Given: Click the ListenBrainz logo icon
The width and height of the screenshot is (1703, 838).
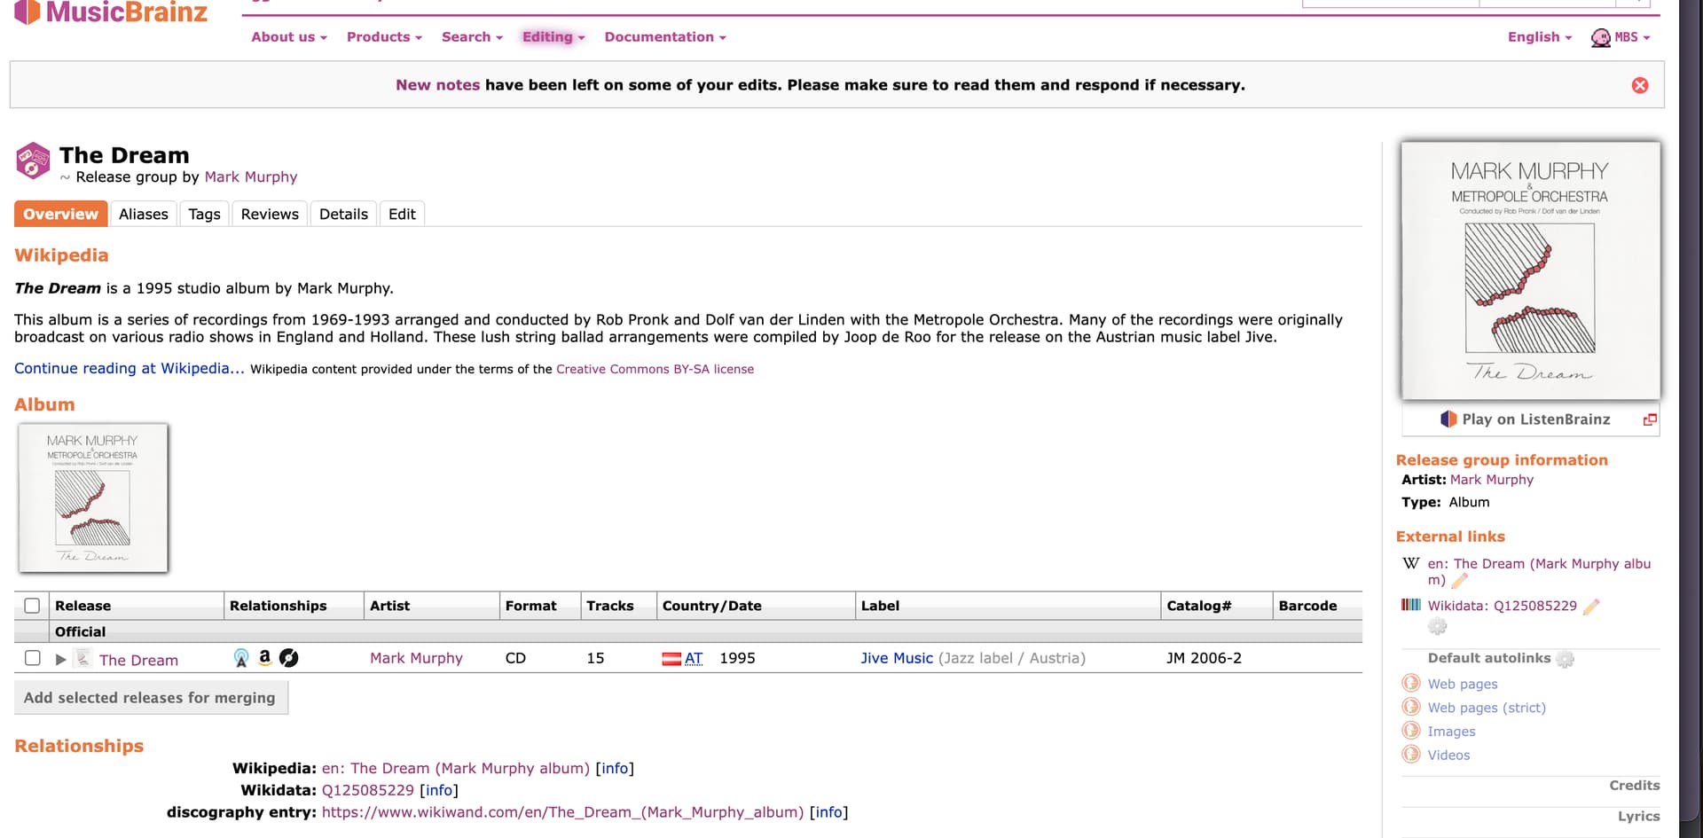Looking at the screenshot, I should click(x=1448, y=419).
